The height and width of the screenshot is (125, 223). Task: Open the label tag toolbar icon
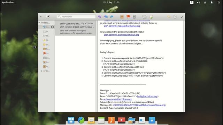coord(151,17)
